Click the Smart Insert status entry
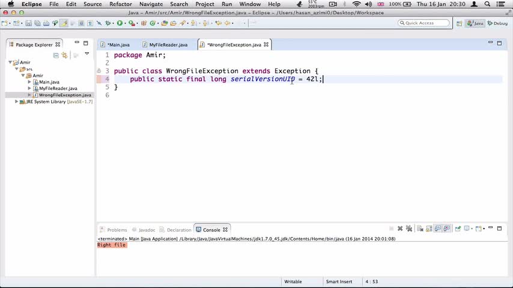Screen dimensions: 513x288 [339, 281]
